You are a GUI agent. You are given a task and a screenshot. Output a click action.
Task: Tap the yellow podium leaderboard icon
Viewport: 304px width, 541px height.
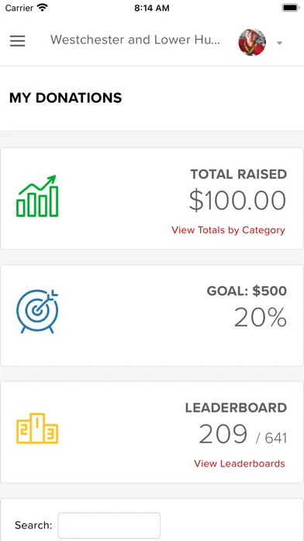(37, 428)
